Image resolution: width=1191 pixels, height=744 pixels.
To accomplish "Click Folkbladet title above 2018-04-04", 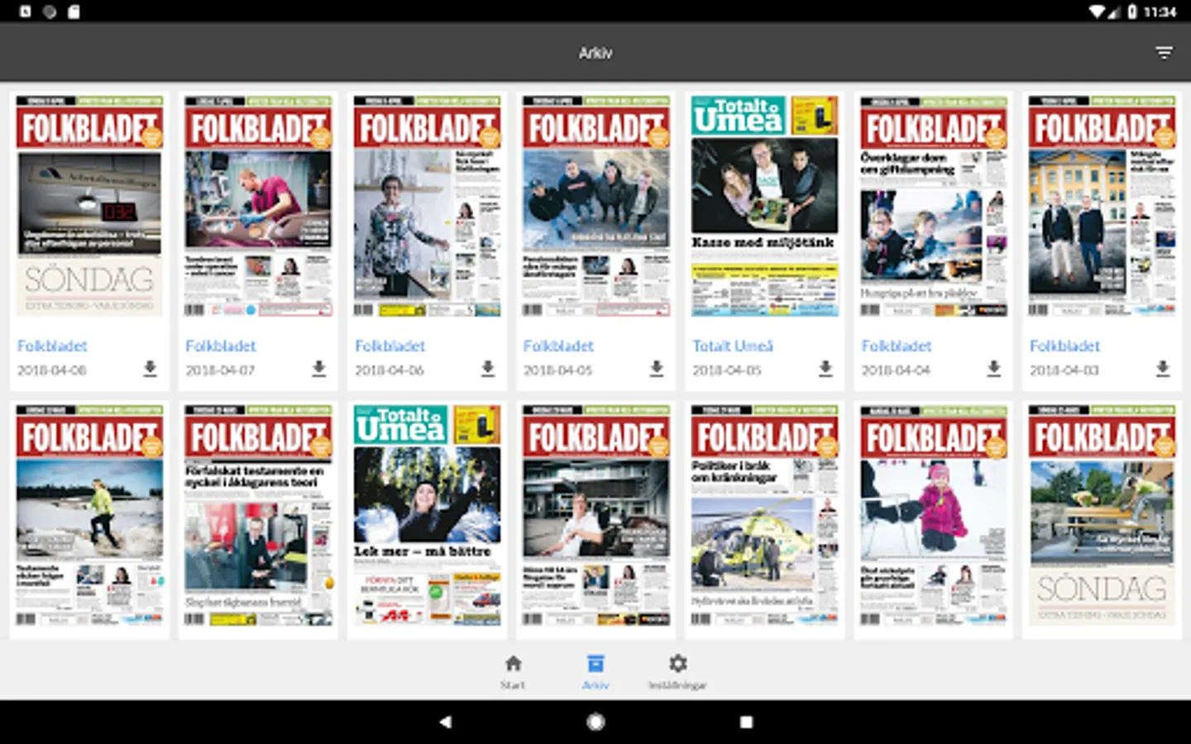I will [x=897, y=346].
